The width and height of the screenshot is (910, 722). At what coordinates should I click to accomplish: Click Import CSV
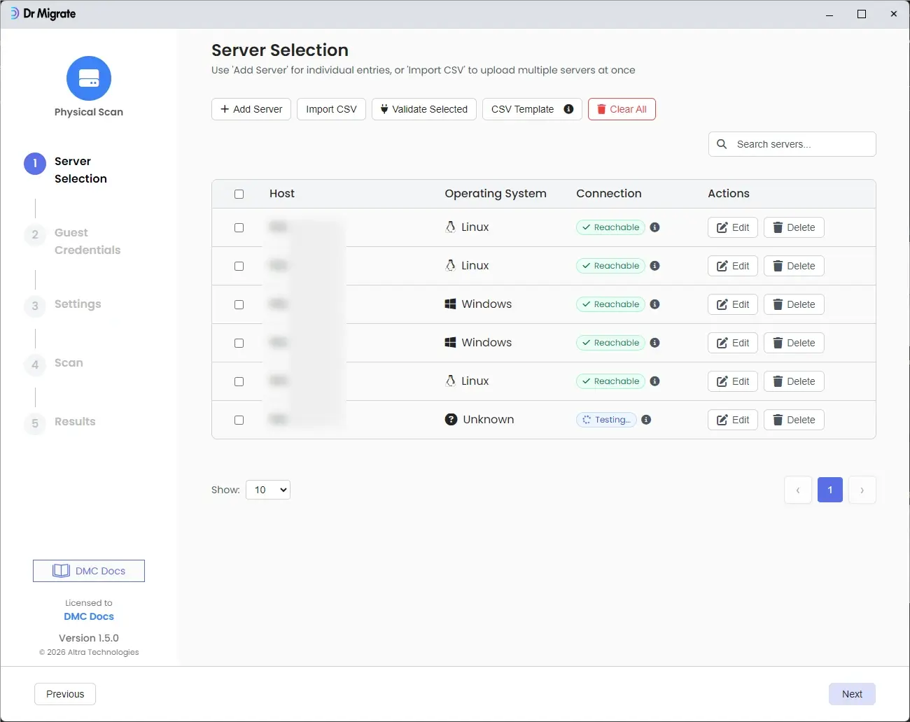[331, 109]
